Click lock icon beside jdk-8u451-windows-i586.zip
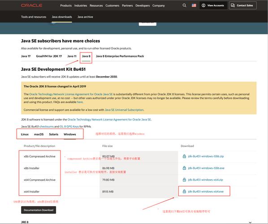 [184, 156]
